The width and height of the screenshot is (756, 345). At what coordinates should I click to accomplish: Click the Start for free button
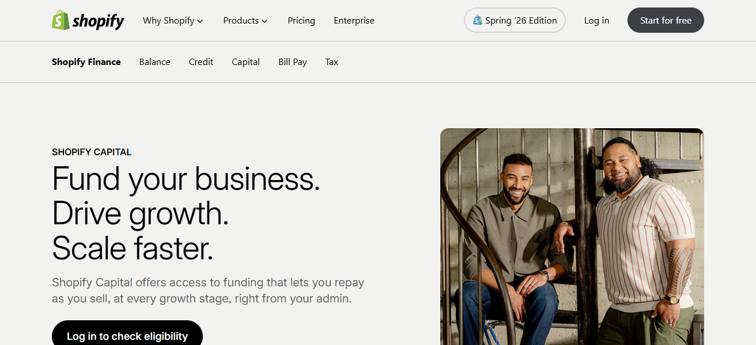coord(666,20)
